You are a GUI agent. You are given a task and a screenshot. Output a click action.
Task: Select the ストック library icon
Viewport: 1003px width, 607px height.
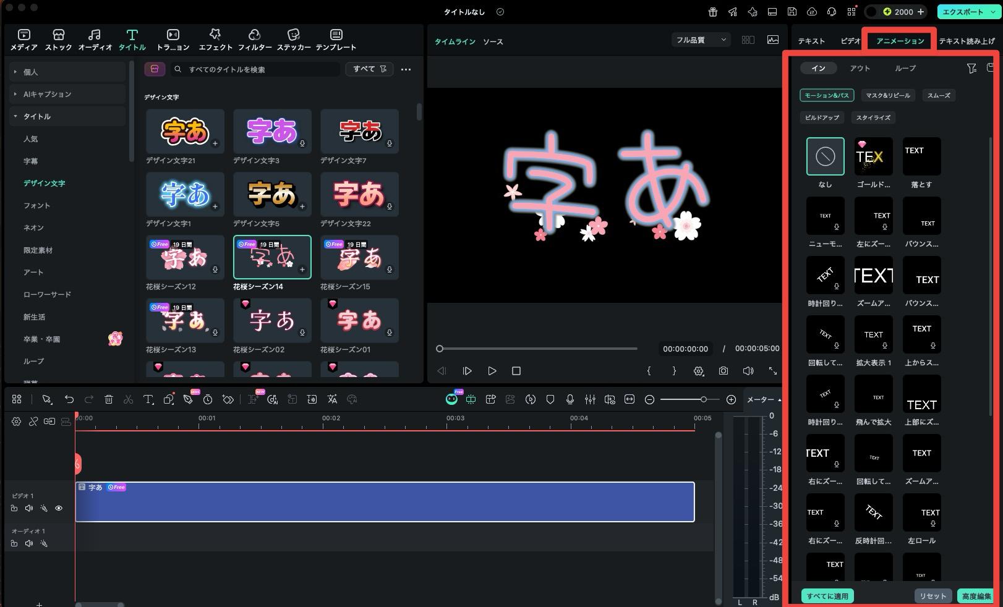click(x=58, y=39)
